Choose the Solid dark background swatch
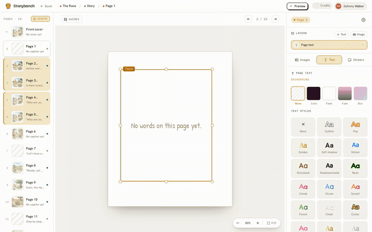Viewport: 372px width, 232px height. (x=313, y=93)
